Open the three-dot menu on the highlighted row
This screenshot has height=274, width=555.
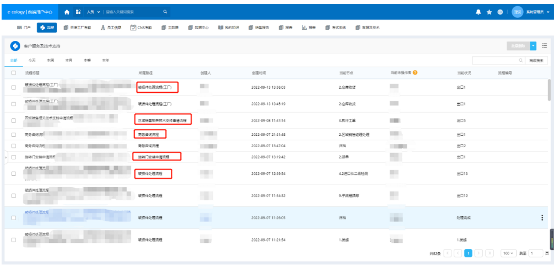(x=542, y=218)
